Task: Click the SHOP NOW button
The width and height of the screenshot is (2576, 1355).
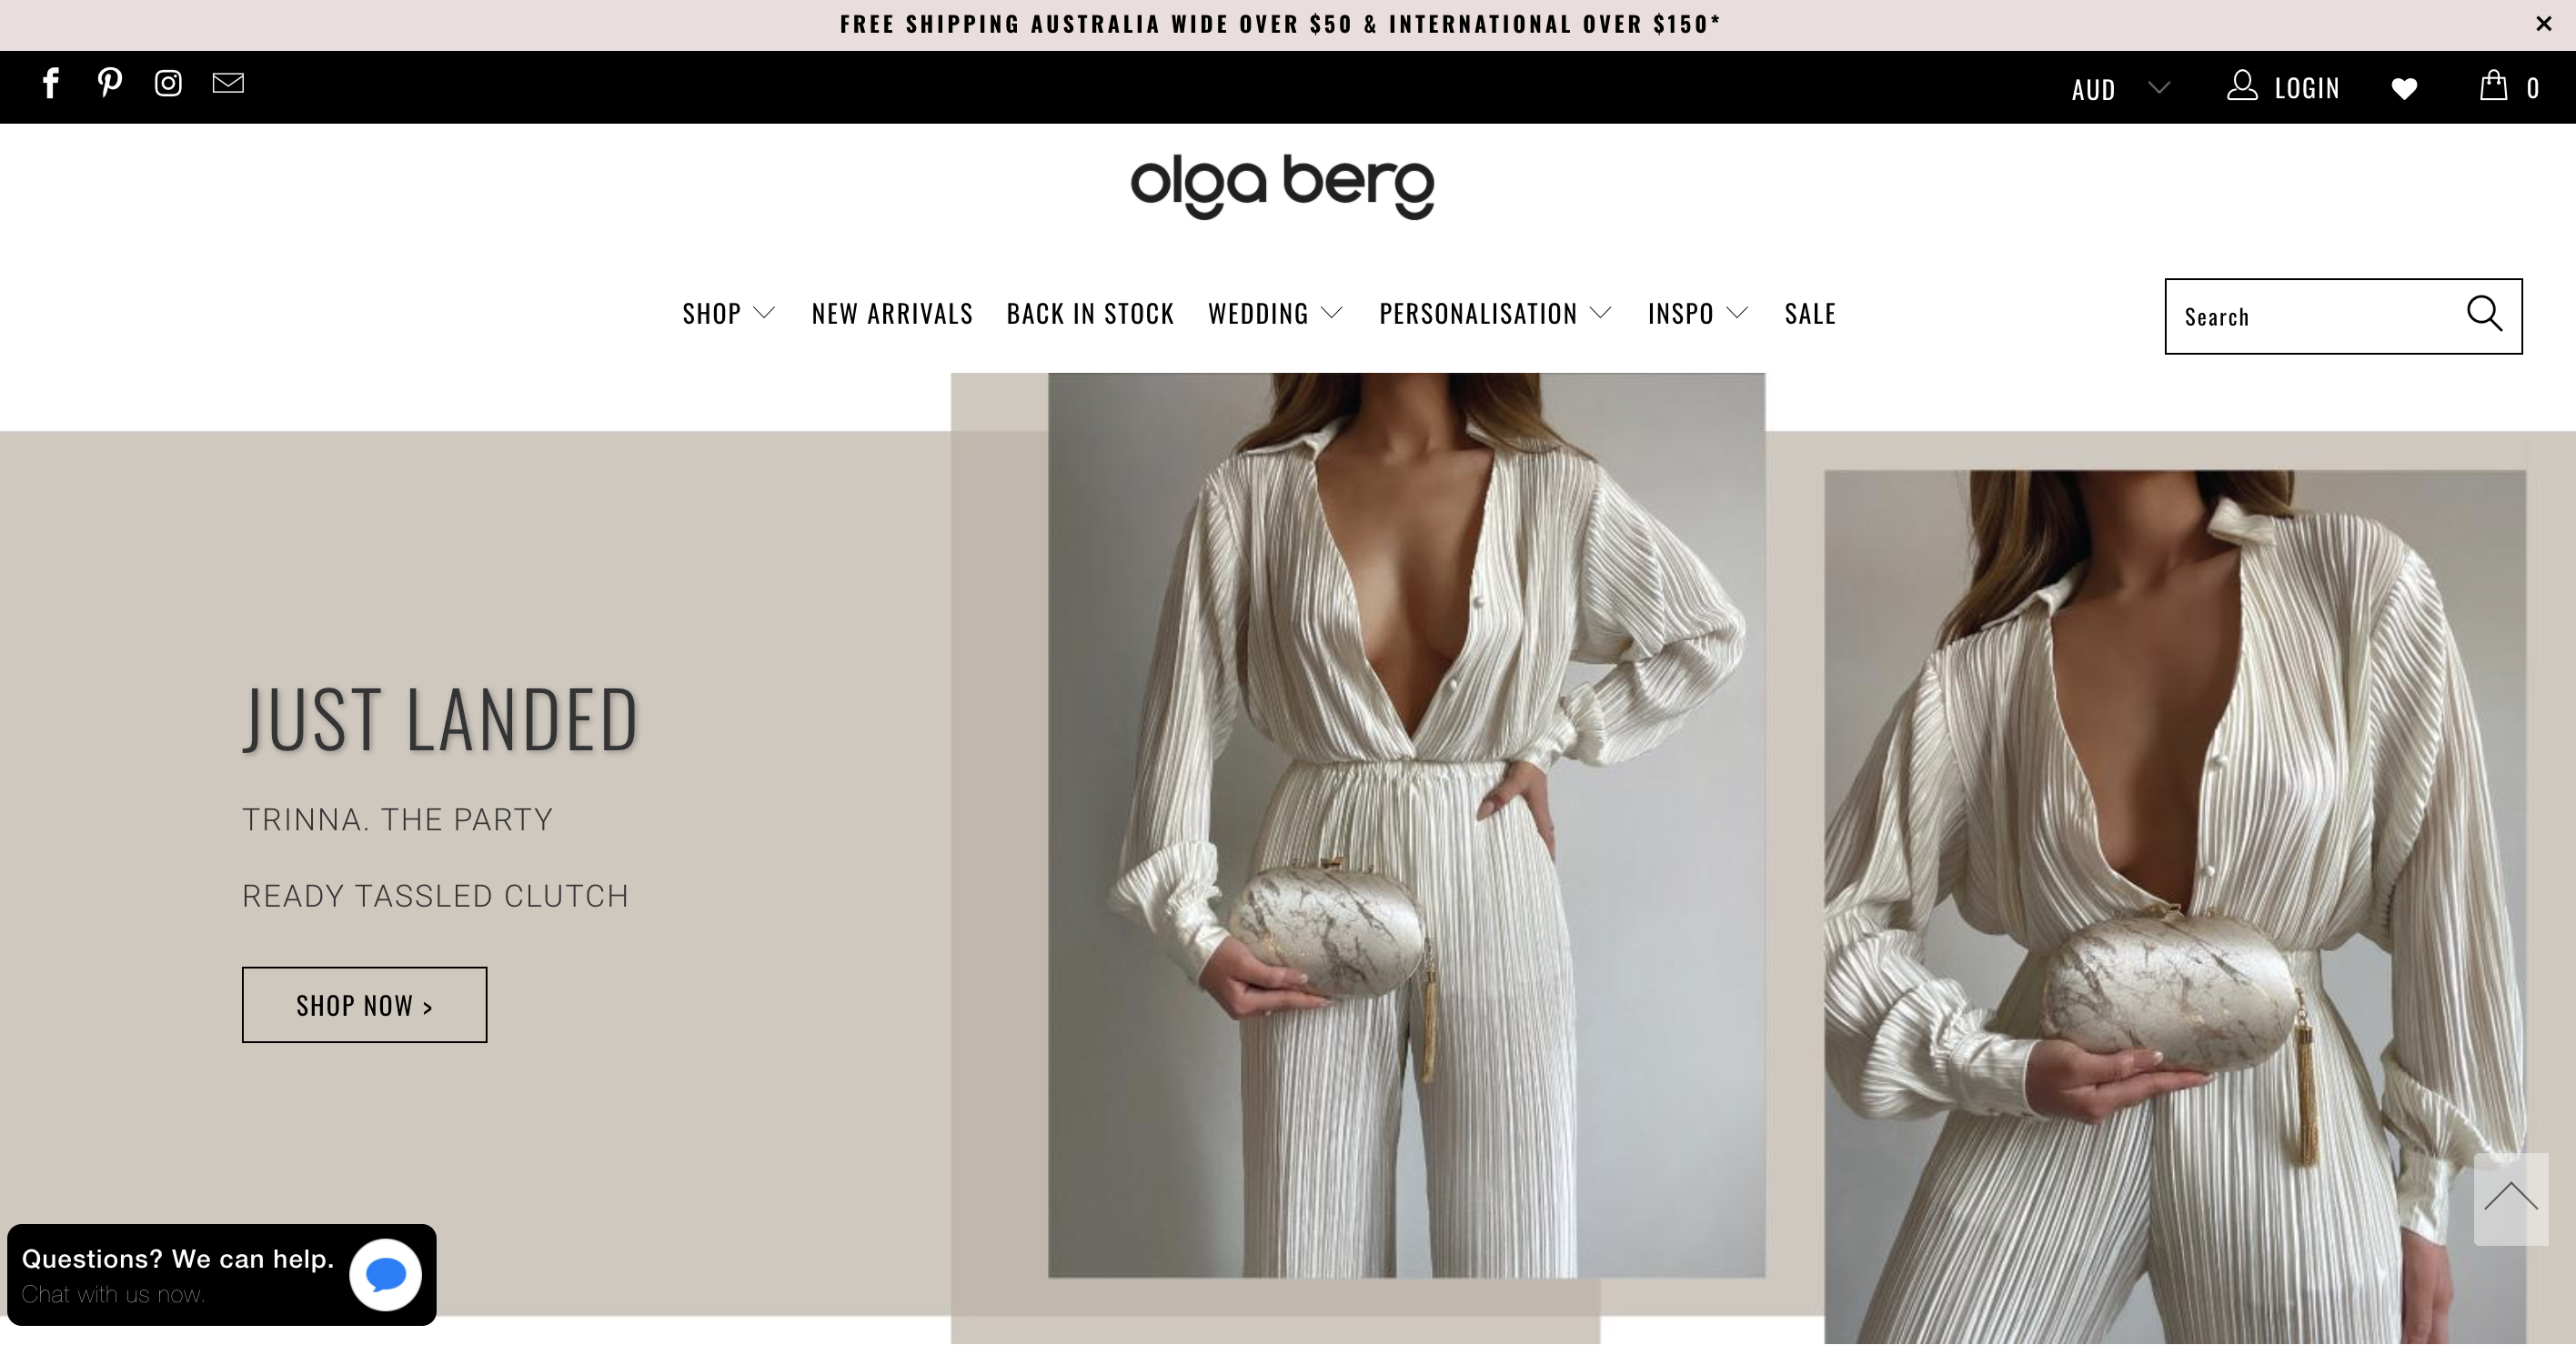Action: [364, 1005]
